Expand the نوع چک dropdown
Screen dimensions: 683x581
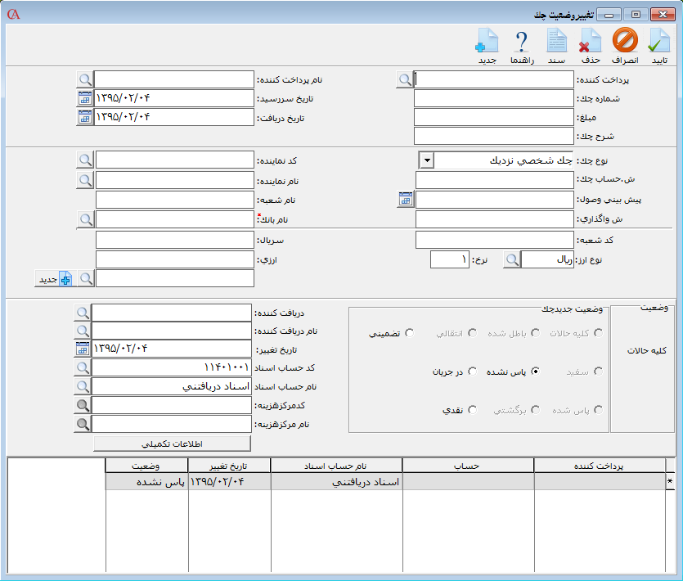pyautogui.click(x=426, y=160)
